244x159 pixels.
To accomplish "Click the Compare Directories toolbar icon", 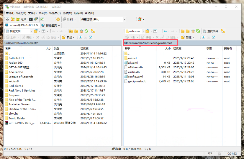I will 7,19.
